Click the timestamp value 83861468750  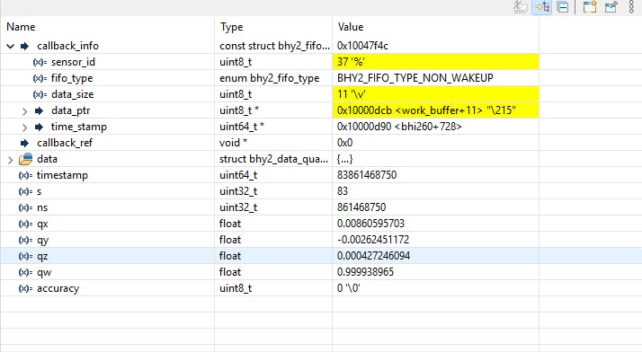[x=367, y=175]
